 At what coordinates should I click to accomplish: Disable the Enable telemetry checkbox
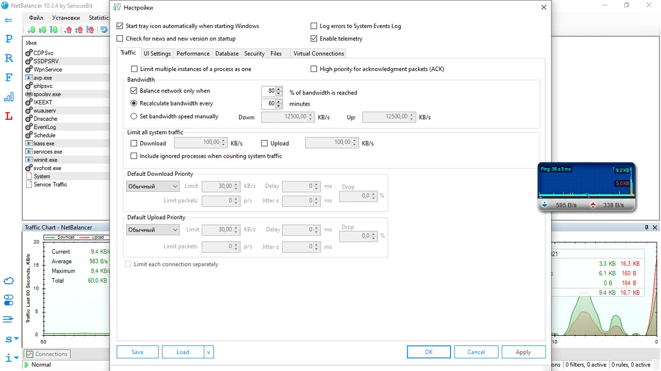point(314,38)
